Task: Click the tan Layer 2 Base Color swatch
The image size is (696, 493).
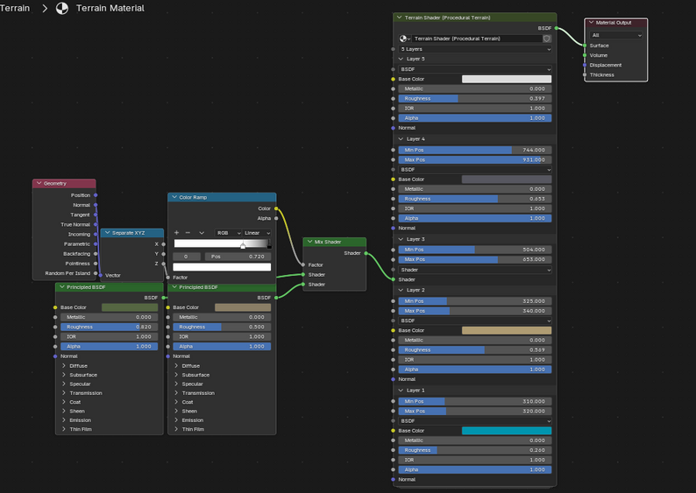Action: coord(507,330)
